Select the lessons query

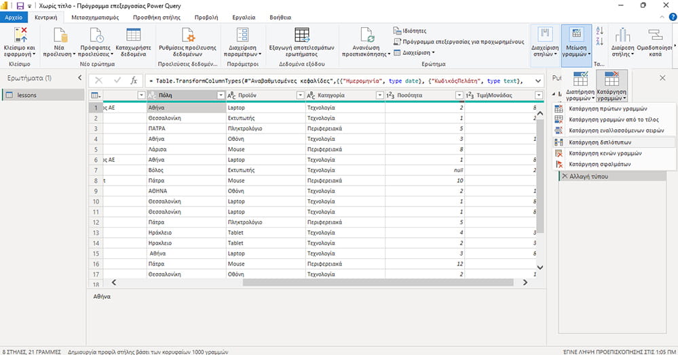(x=43, y=95)
